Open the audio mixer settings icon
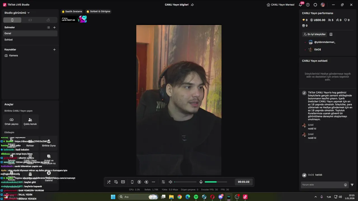Image resolution: width=358 pixels, height=201 pixels. [163, 182]
